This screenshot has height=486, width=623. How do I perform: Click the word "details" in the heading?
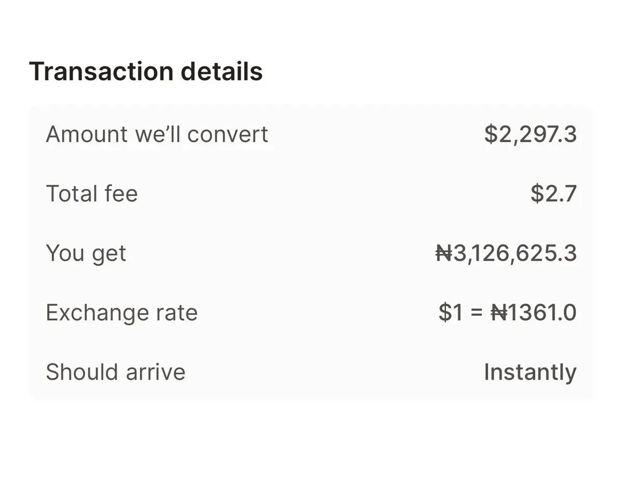click(x=222, y=71)
